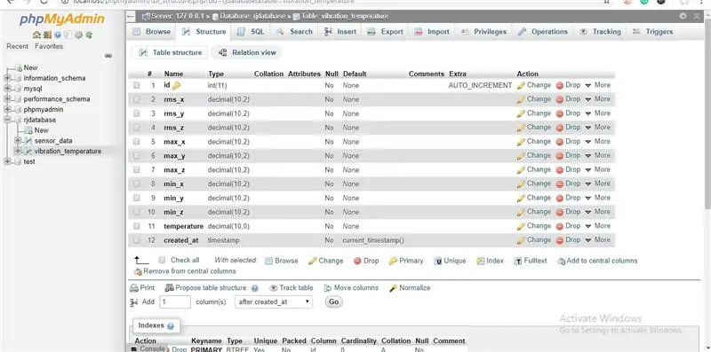Click the Primary key icon in bulk actions
The width and height of the screenshot is (711, 352).
coord(393,261)
